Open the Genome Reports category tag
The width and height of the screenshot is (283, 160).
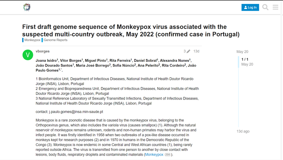(x=55, y=40)
